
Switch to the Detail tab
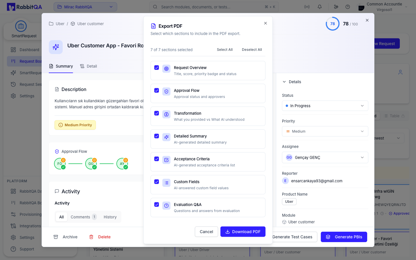pyautogui.click(x=88, y=66)
